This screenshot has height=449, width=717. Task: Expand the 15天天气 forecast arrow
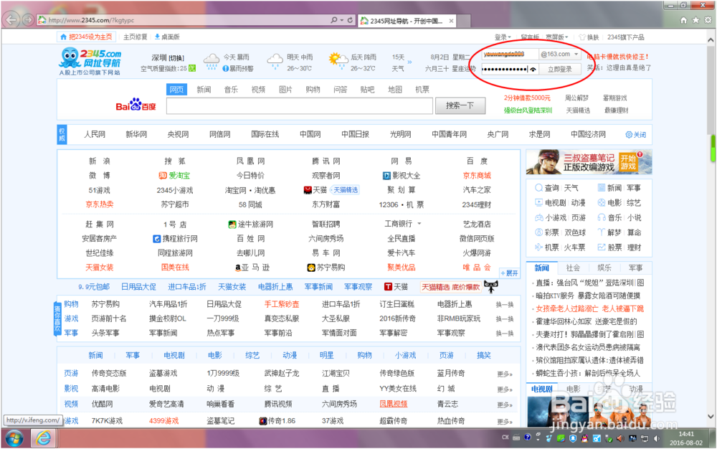point(409,62)
